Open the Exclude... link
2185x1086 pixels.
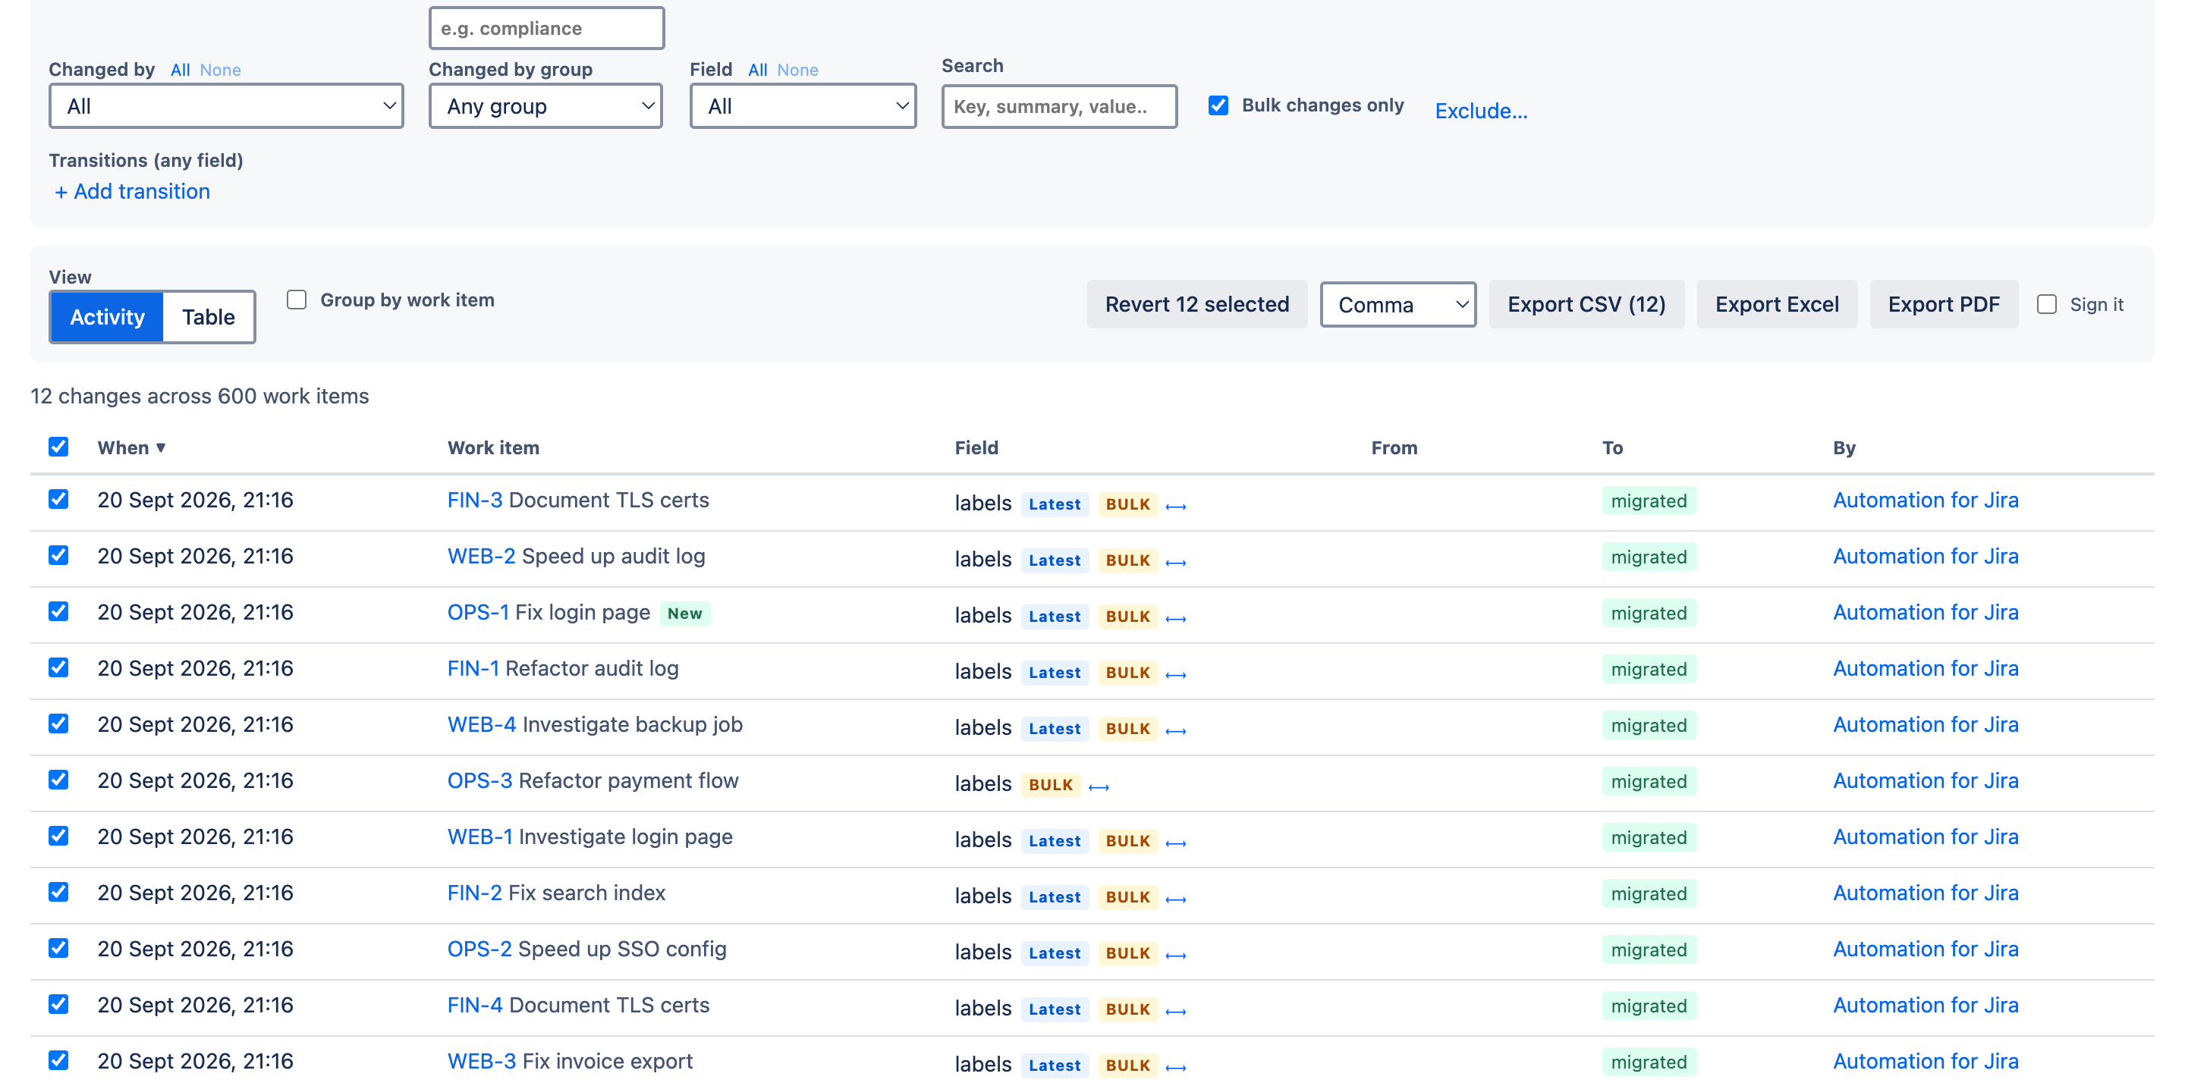click(x=1480, y=111)
